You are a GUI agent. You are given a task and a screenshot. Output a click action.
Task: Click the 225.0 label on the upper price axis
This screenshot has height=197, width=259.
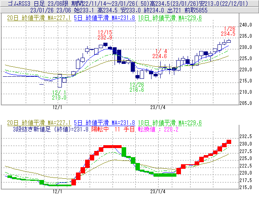[x=246, y=58]
